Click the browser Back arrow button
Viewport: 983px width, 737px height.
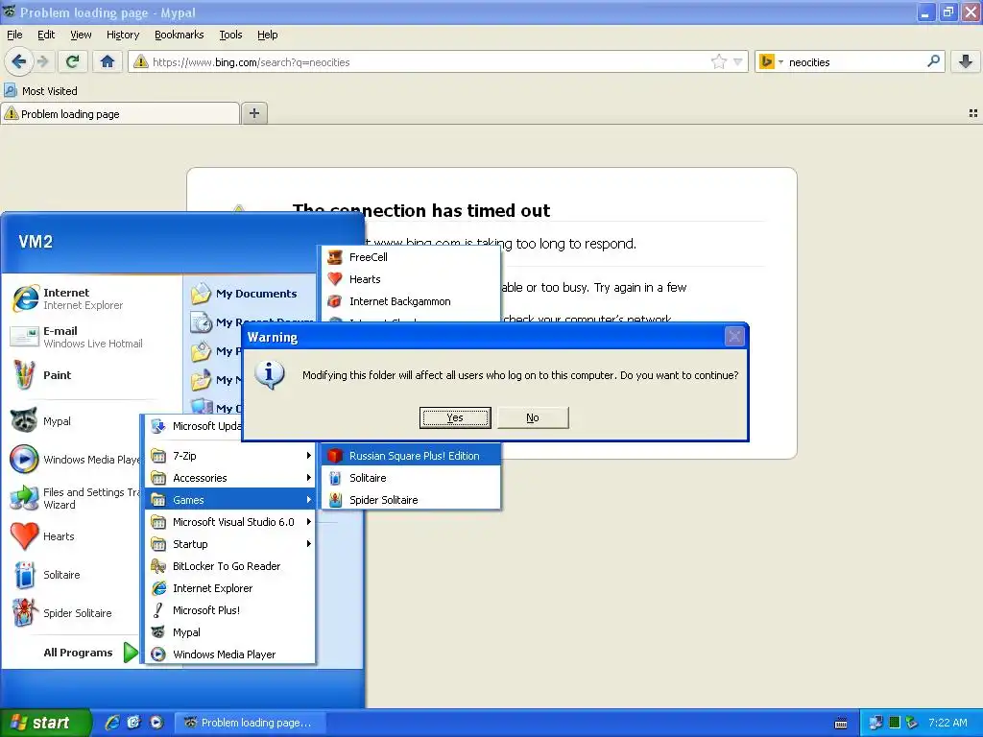point(18,61)
